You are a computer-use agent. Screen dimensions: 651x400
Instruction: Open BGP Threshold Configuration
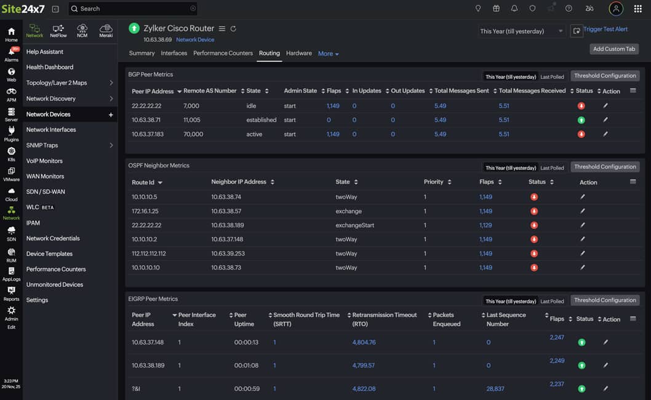point(605,76)
